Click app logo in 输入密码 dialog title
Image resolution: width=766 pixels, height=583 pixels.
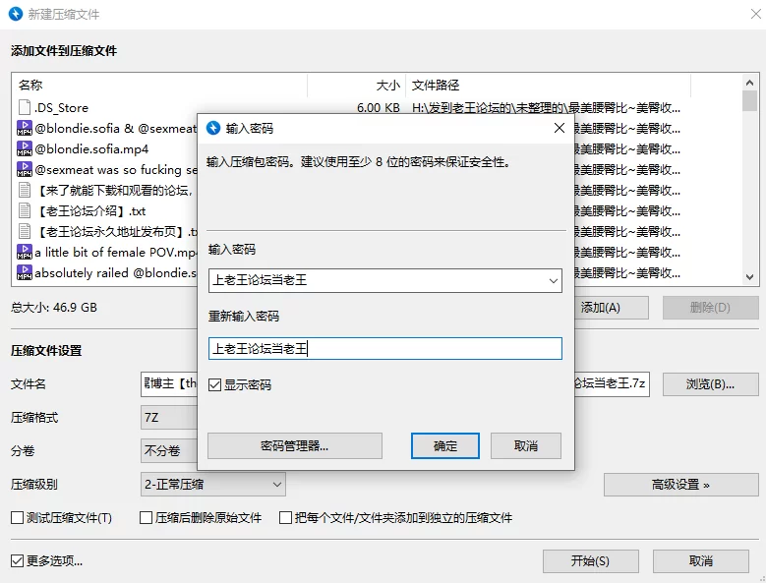pyautogui.click(x=213, y=128)
